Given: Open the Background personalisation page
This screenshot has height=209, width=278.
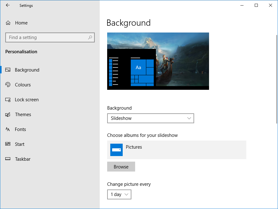Looking at the screenshot, I should (x=27, y=70).
